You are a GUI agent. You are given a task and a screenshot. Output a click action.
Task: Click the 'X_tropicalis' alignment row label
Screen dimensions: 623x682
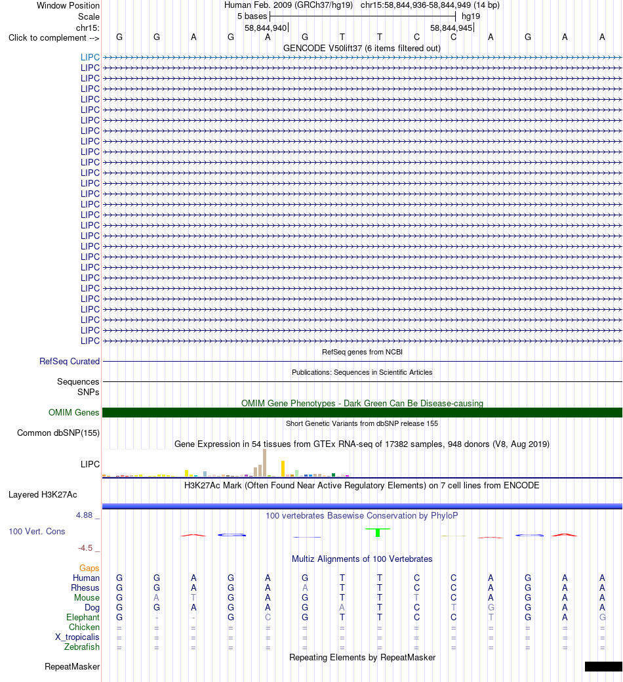[x=77, y=637]
